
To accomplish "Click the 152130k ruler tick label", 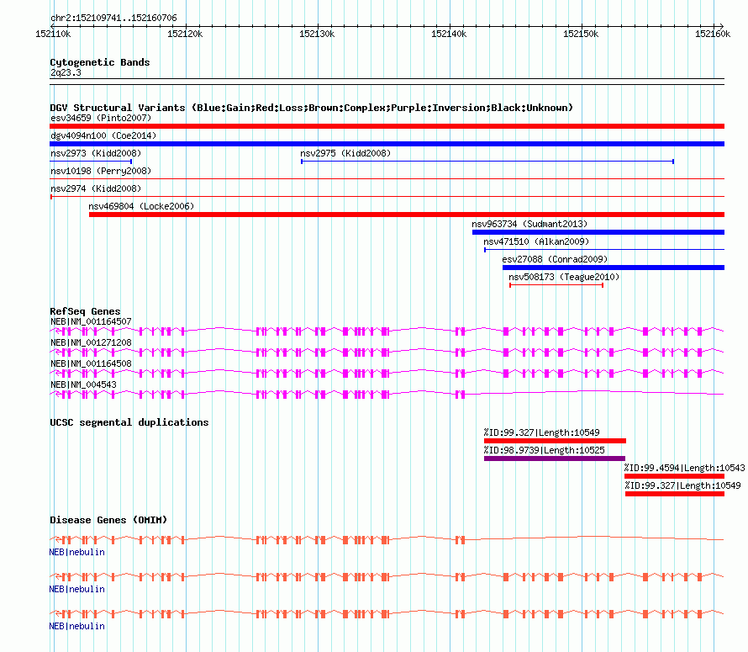I will (x=317, y=34).
